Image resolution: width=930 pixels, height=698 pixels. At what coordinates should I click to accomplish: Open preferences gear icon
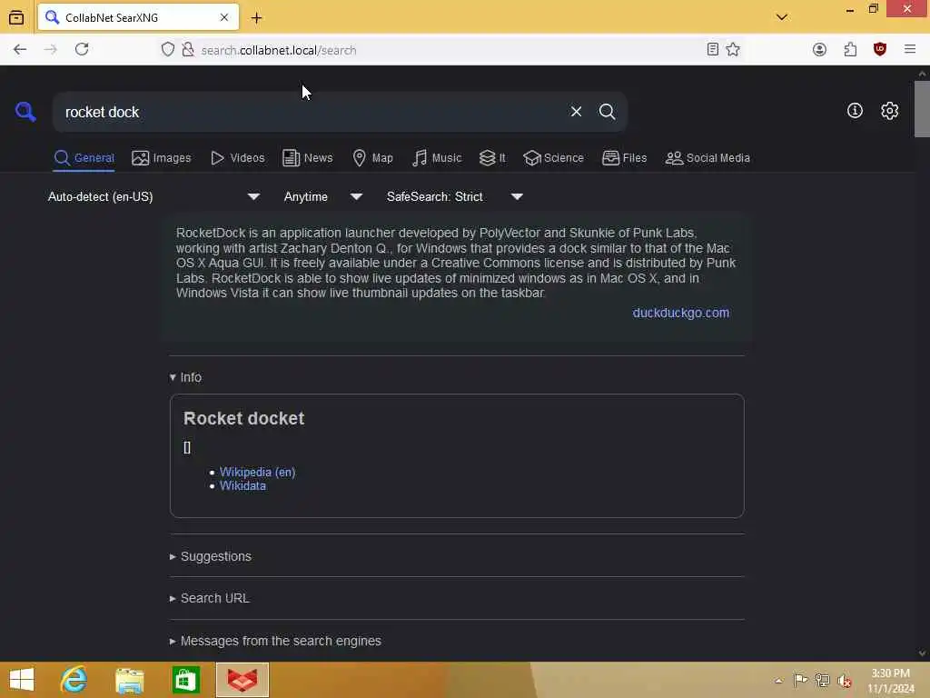[x=889, y=110]
